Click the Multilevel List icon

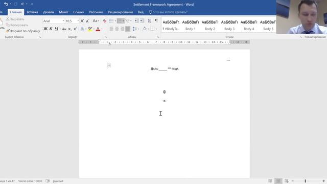pyautogui.click(x=128, y=21)
